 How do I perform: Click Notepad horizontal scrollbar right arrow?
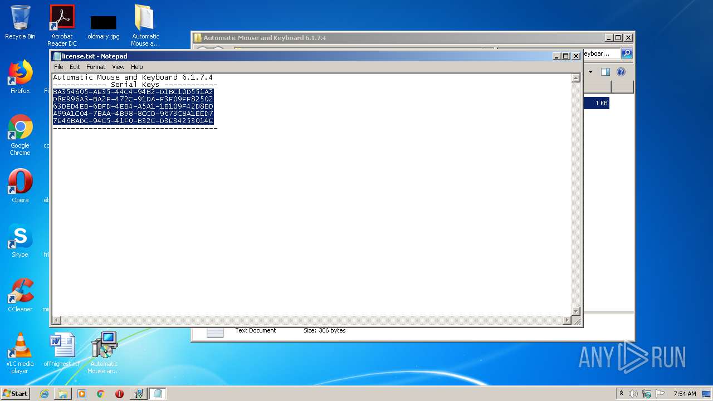(x=567, y=320)
